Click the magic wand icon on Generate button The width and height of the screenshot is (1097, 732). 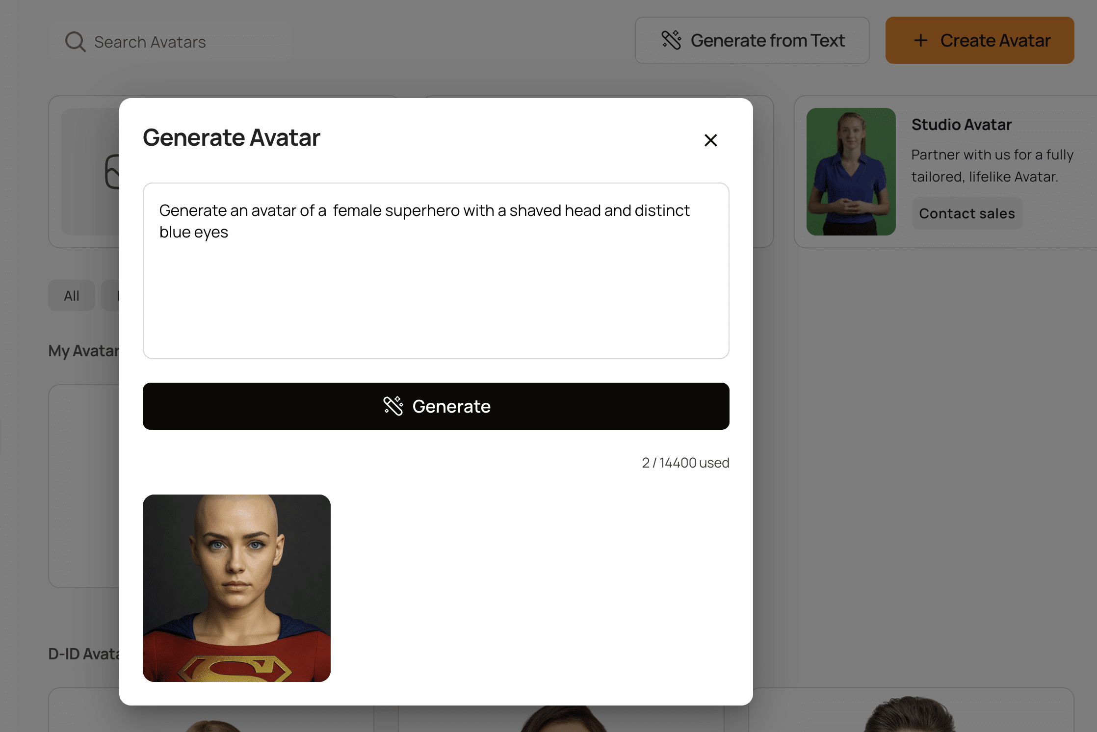(x=393, y=406)
